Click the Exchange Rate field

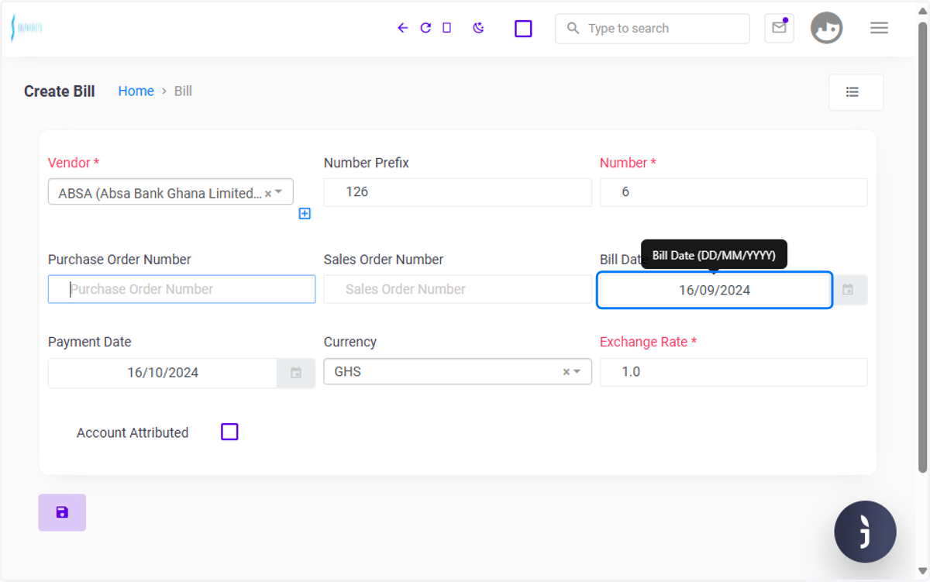click(733, 372)
